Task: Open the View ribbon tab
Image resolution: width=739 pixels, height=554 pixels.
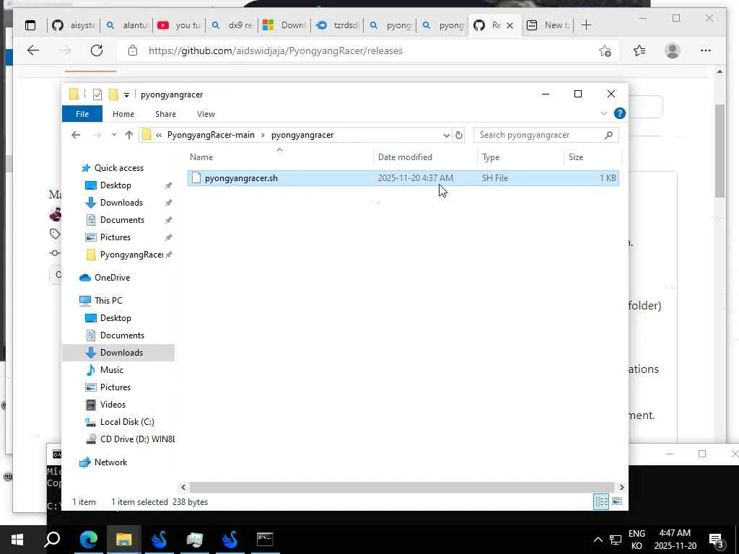Action: [x=206, y=114]
